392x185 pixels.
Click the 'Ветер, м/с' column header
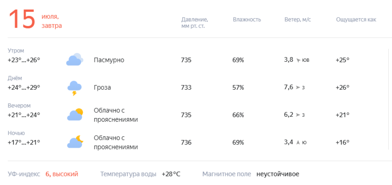298,20
